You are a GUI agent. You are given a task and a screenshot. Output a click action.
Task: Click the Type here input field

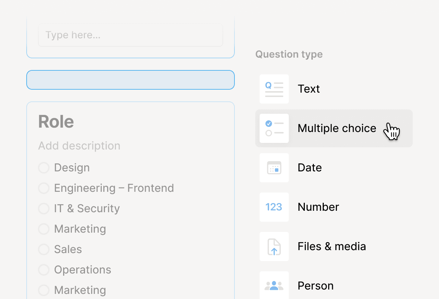[131, 35]
